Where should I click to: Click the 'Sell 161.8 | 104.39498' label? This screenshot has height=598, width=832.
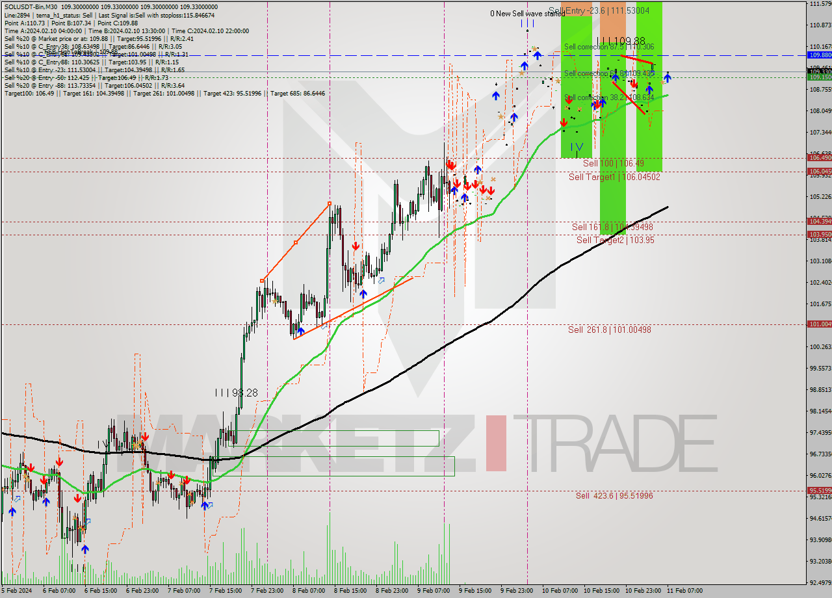point(612,227)
